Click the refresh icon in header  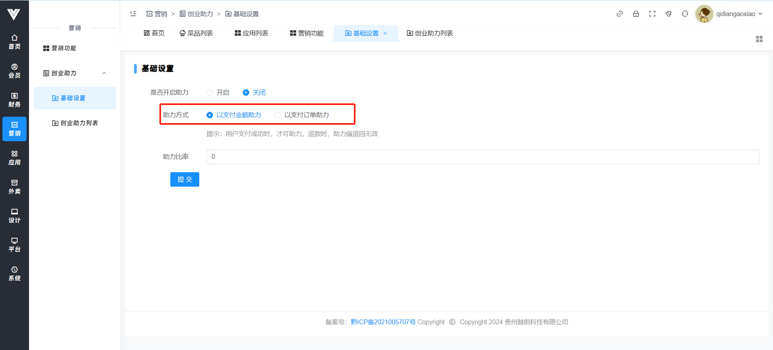click(x=685, y=14)
